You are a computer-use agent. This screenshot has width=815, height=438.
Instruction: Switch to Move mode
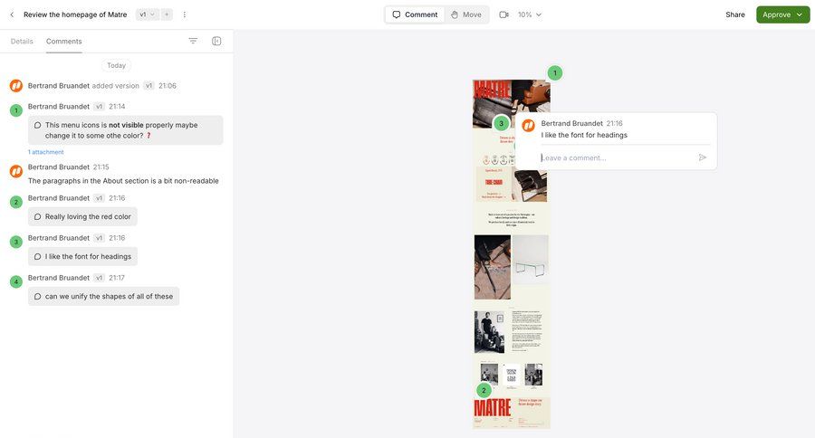(466, 14)
